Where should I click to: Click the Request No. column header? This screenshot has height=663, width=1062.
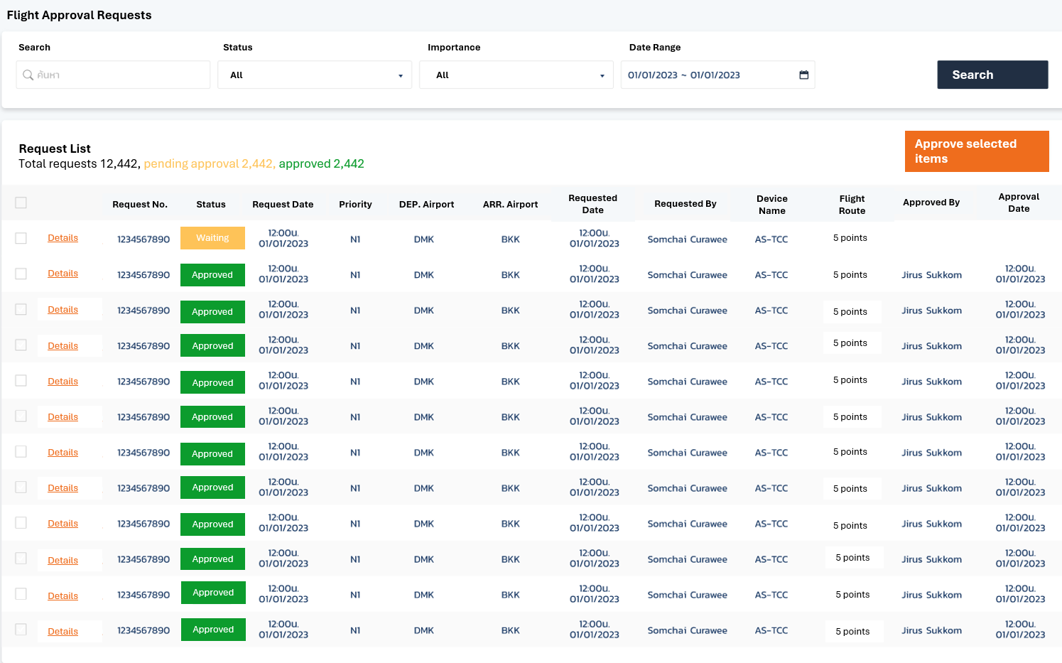tap(140, 205)
